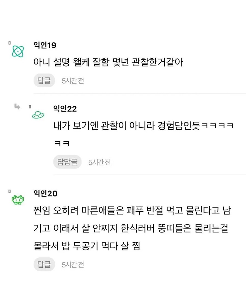Click the 5시간전 timestamp next to 답답글
Screen dimensions: 246x307
point(99,162)
